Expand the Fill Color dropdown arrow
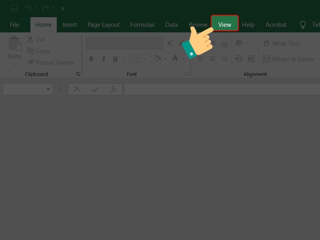 166,59
